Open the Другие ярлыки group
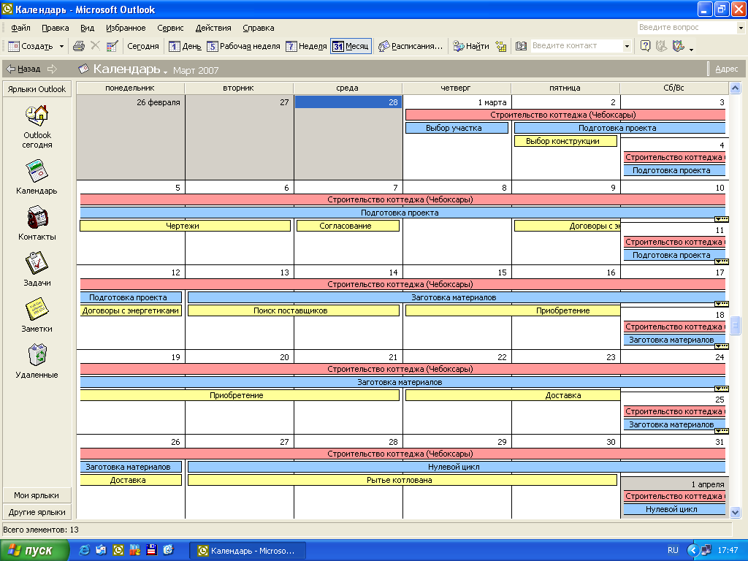Image resolution: width=748 pixels, height=561 pixels. tap(37, 512)
